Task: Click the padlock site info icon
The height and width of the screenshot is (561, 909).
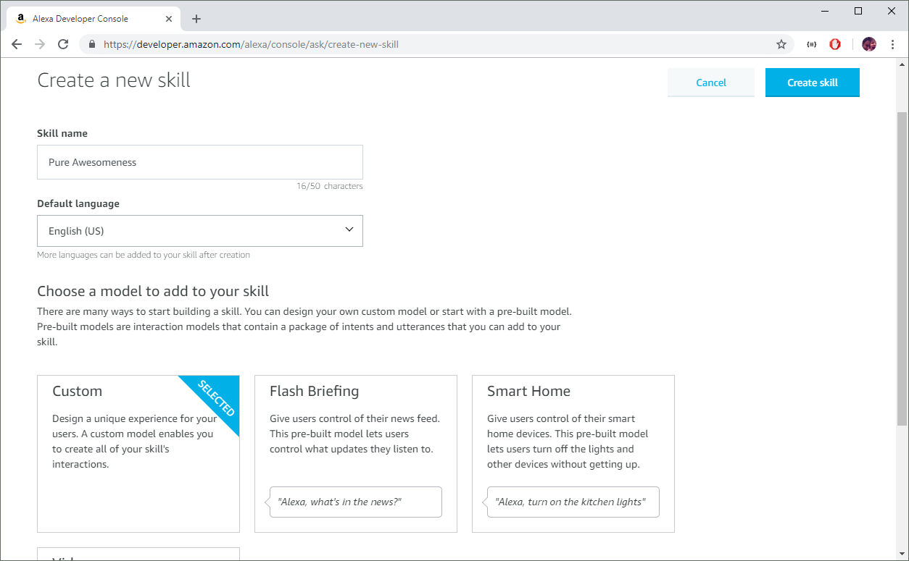Action: coord(92,44)
